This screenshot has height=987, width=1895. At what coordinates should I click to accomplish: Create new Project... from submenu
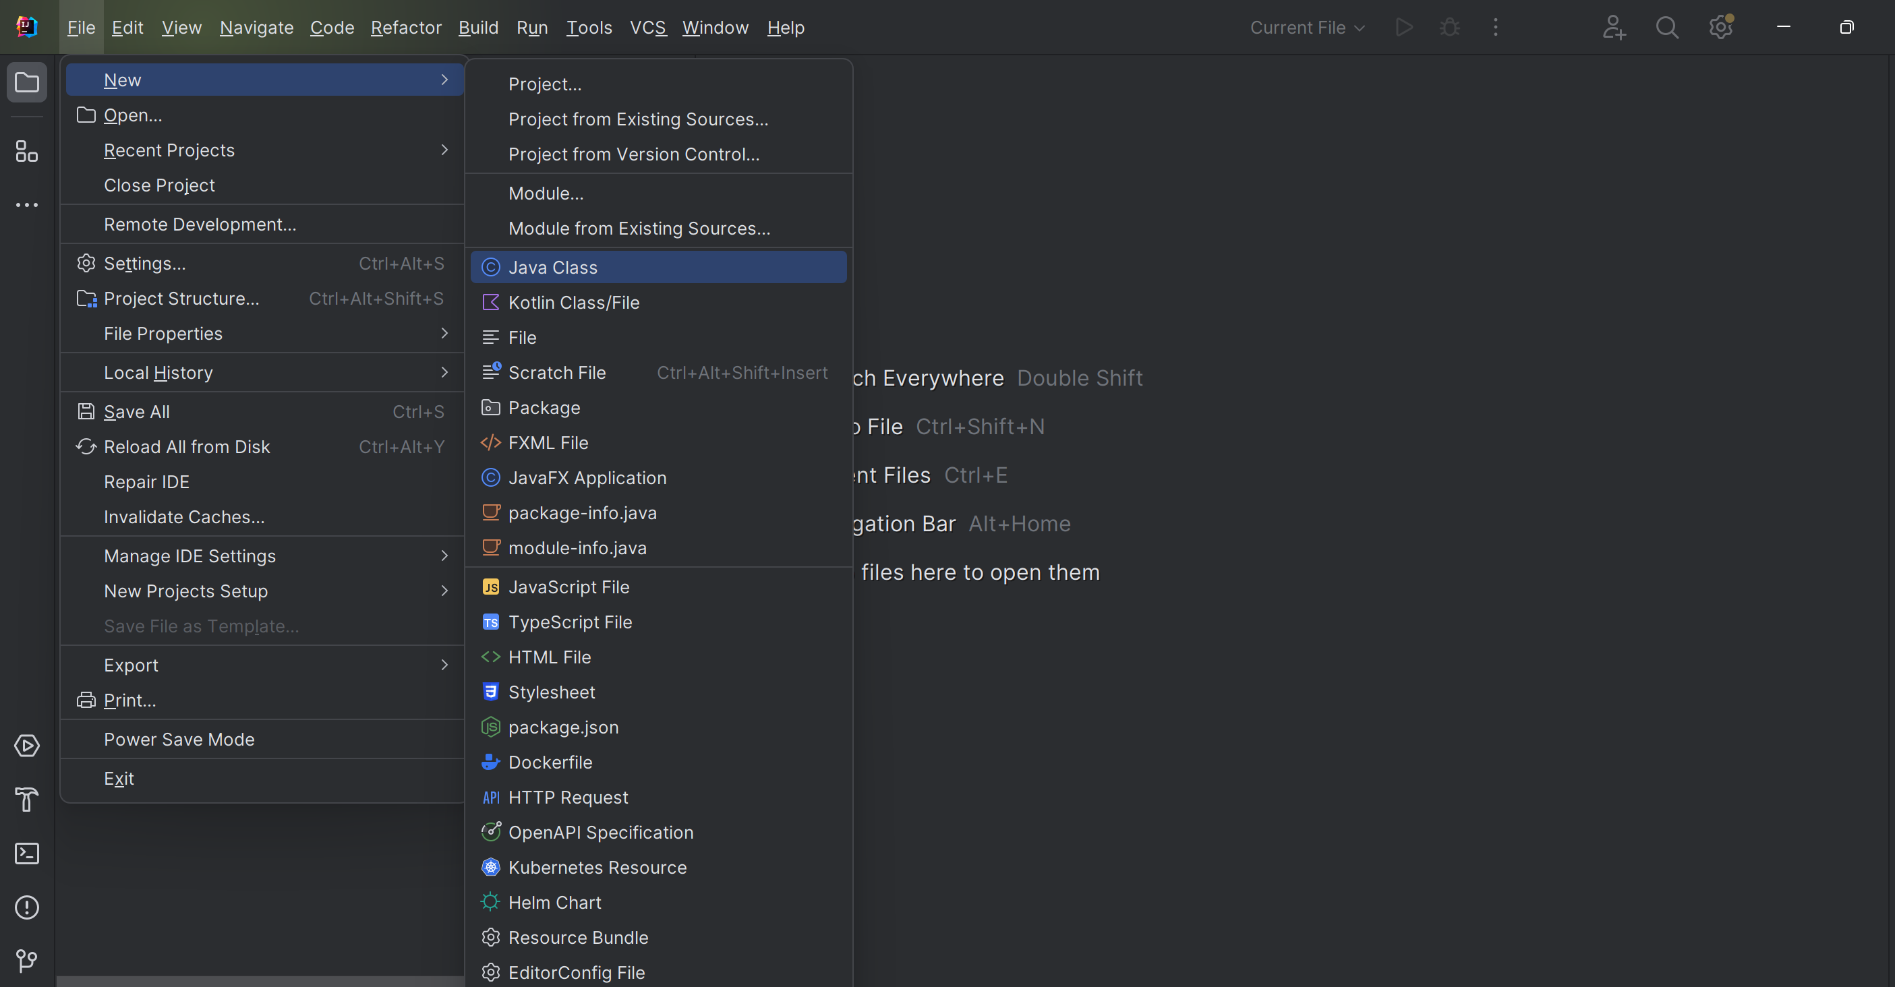[x=658, y=84]
